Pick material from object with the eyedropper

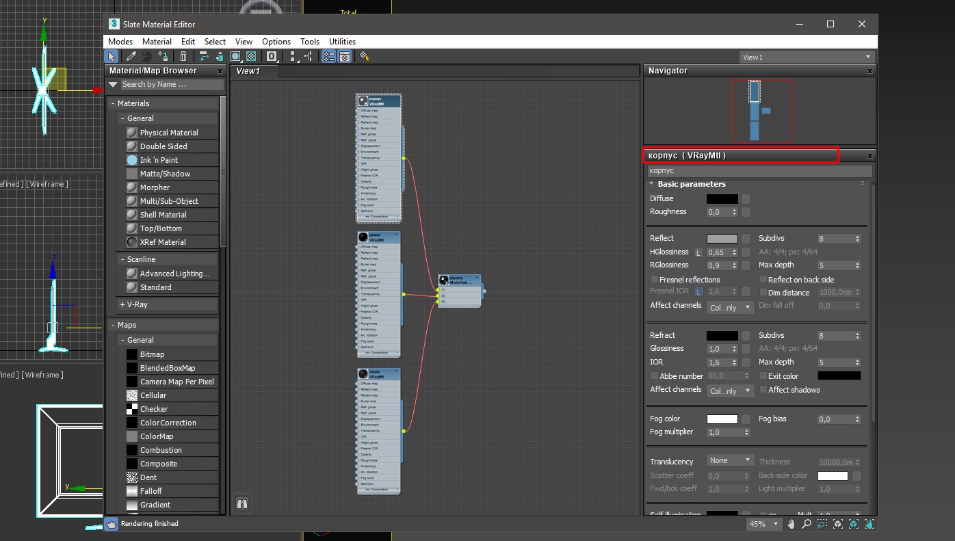pyautogui.click(x=131, y=57)
